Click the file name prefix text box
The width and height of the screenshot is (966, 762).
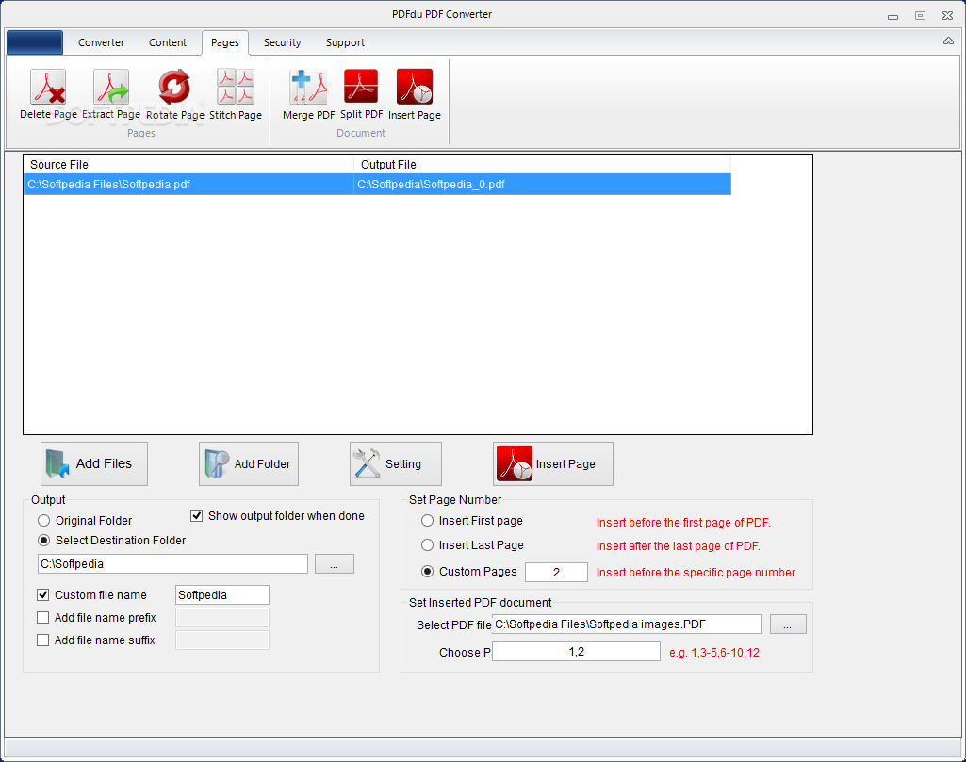tap(222, 617)
